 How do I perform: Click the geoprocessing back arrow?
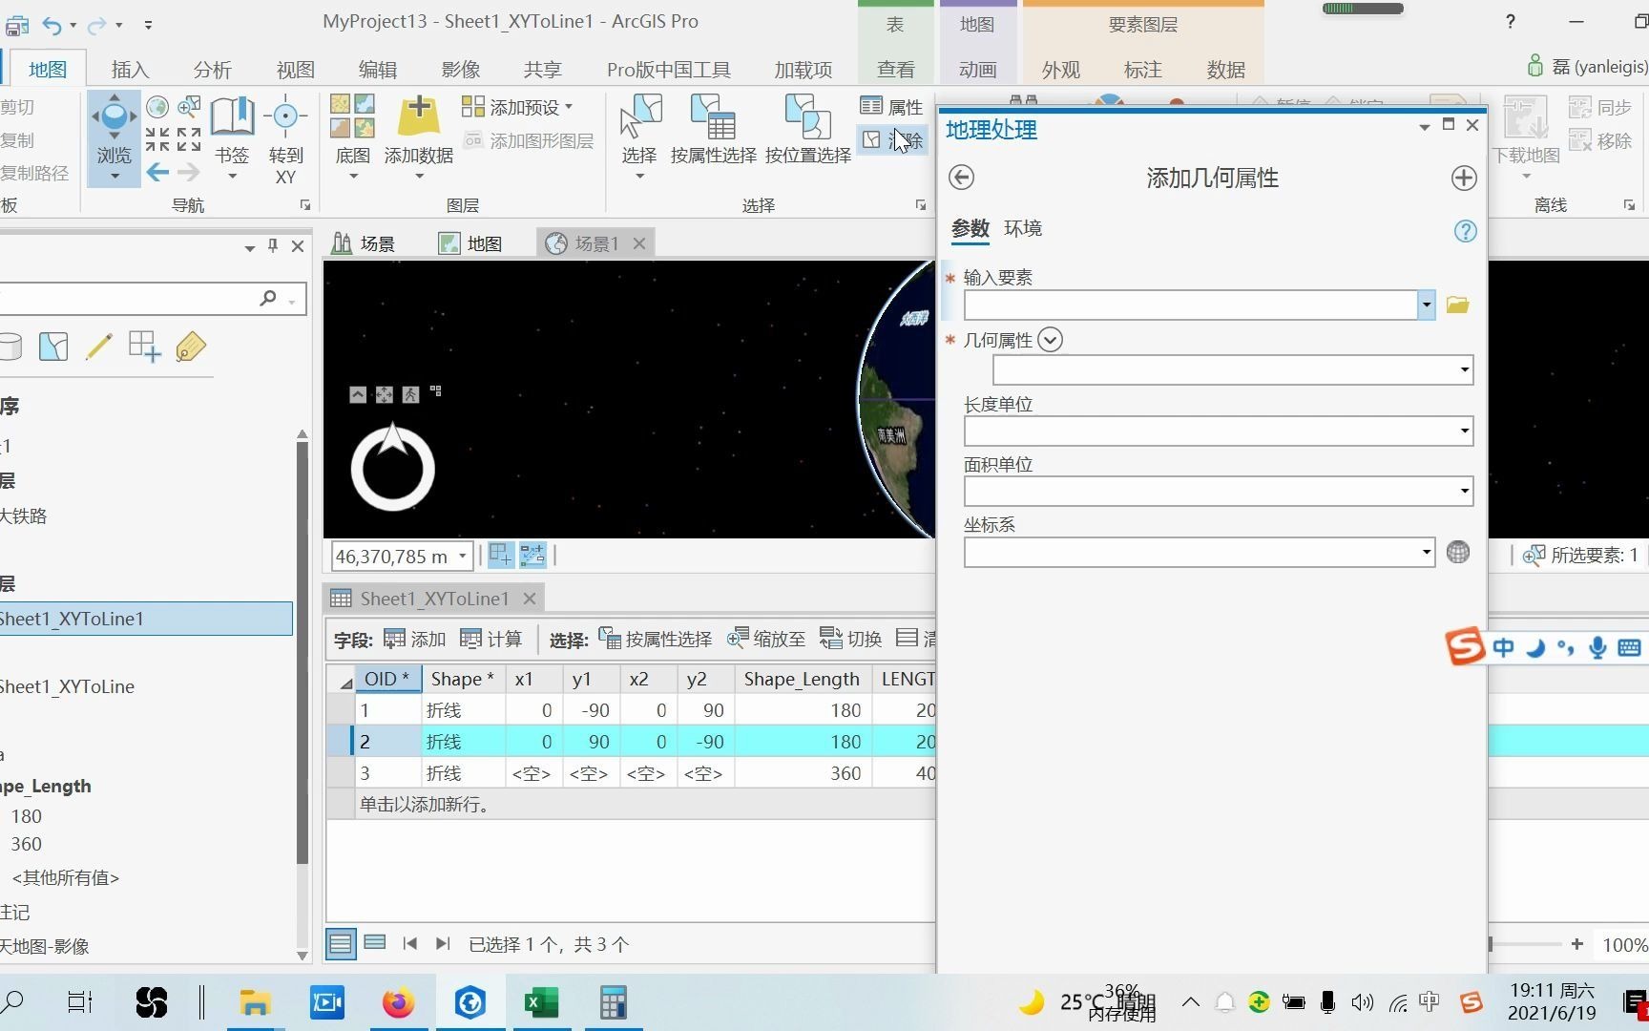click(961, 178)
